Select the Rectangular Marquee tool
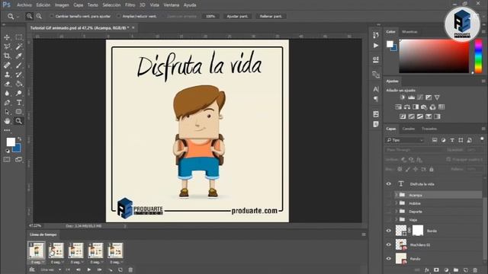The width and height of the screenshot is (488, 274). click(x=19, y=37)
